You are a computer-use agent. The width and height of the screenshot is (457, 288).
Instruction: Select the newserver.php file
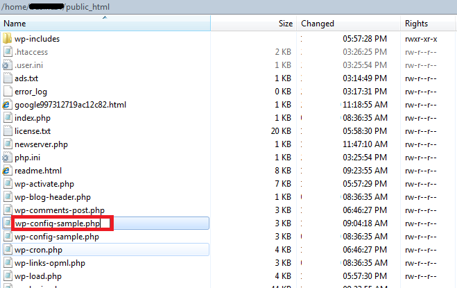41,144
